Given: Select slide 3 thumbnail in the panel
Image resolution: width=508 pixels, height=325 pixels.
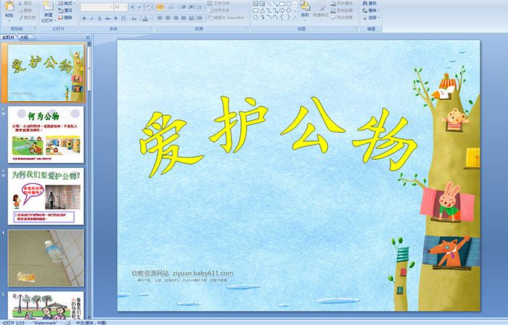Looking at the screenshot, I should click(46, 196).
